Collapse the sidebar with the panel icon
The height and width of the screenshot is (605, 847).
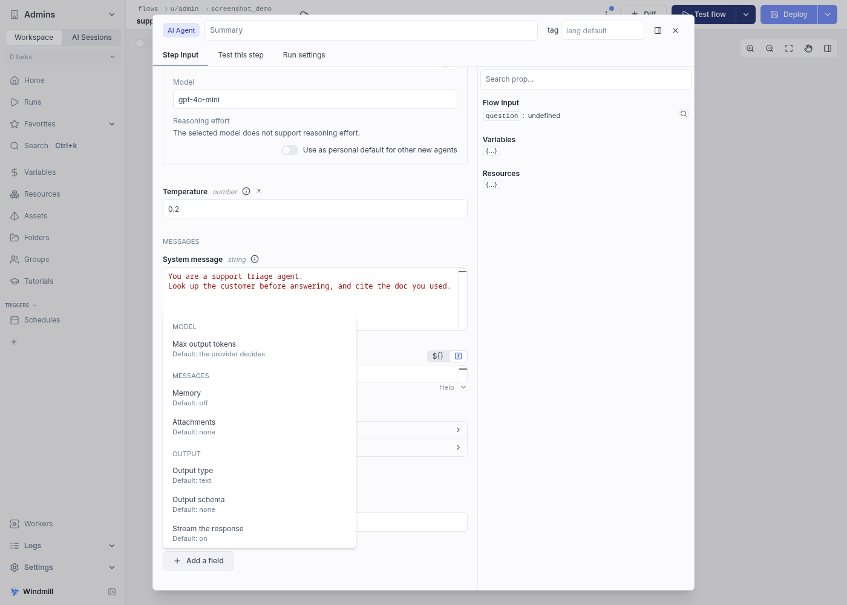[x=112, y=592]
